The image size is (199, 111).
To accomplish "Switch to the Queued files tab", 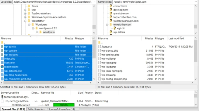I will tap(13, 109).
